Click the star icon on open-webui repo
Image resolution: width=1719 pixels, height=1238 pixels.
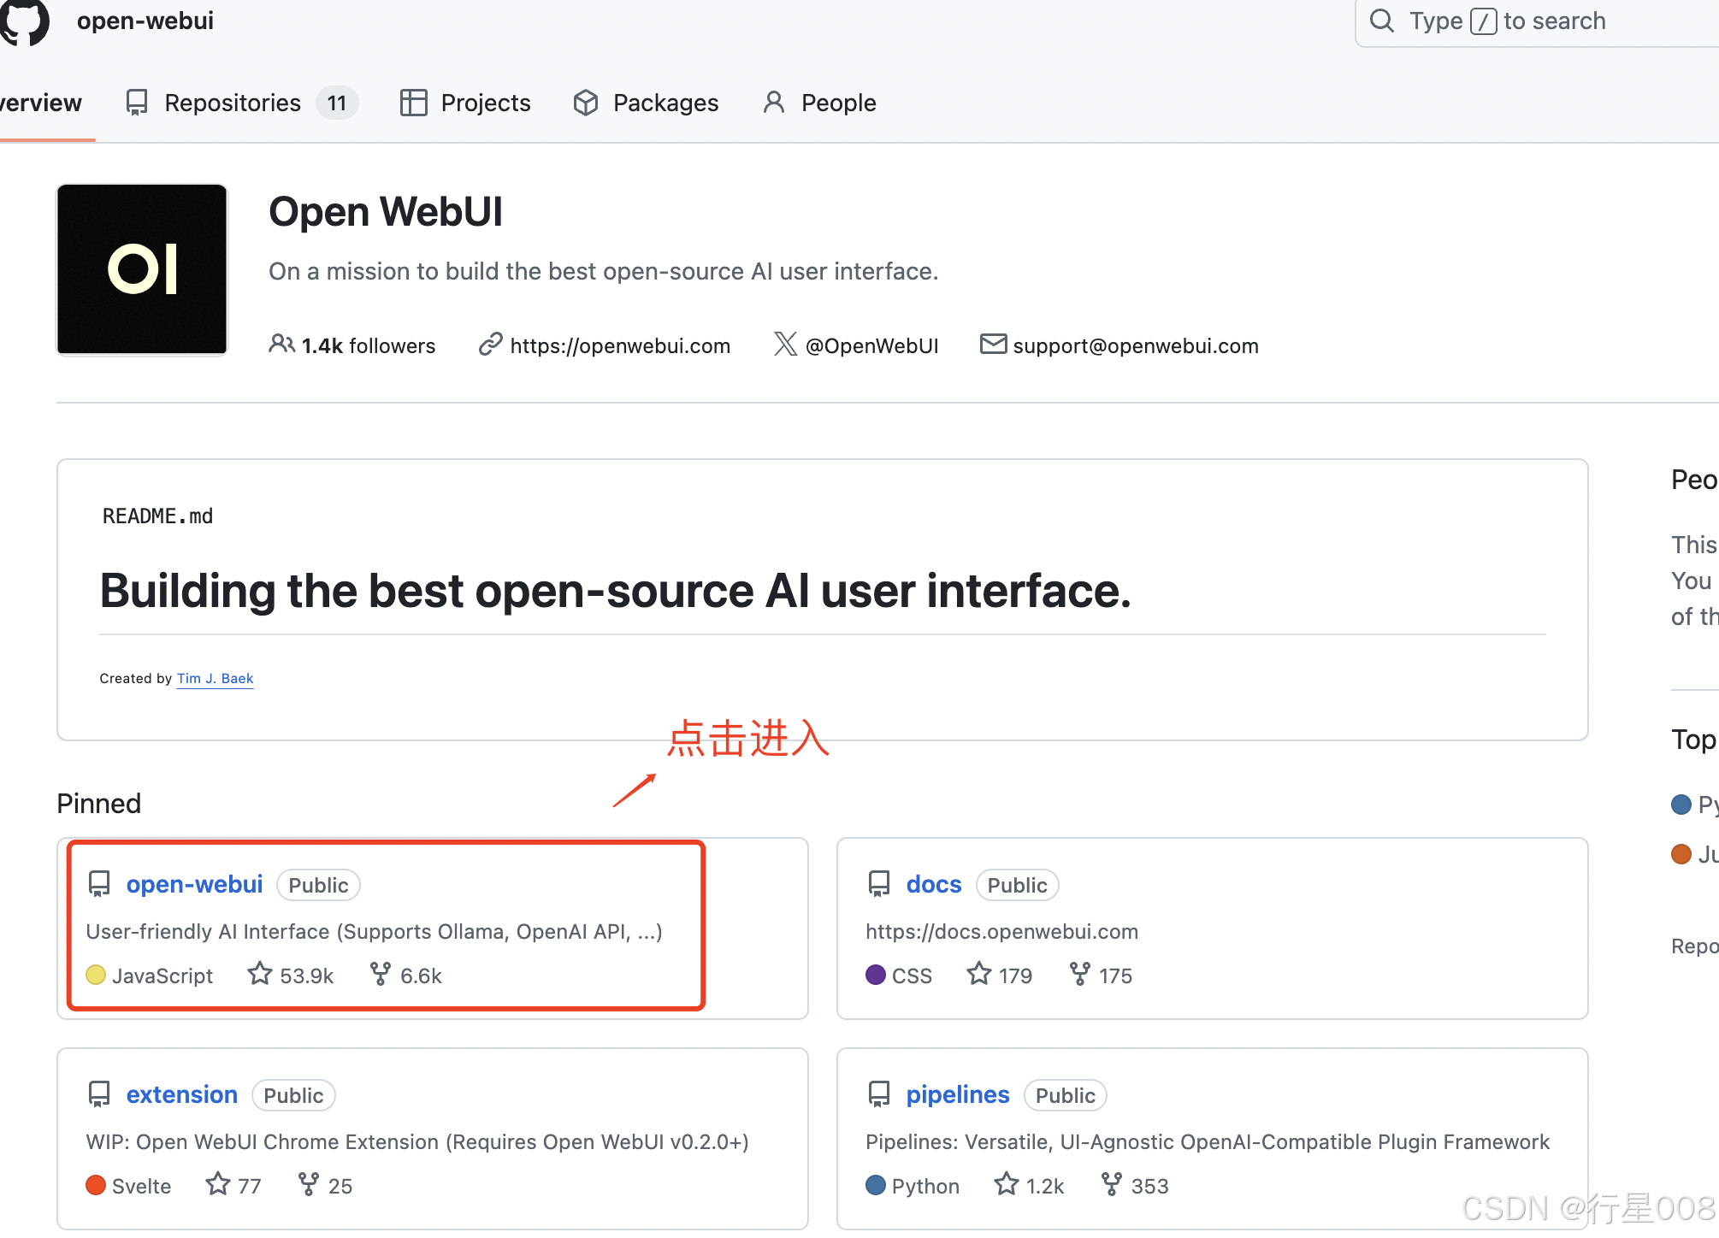(x=260, y=974)
